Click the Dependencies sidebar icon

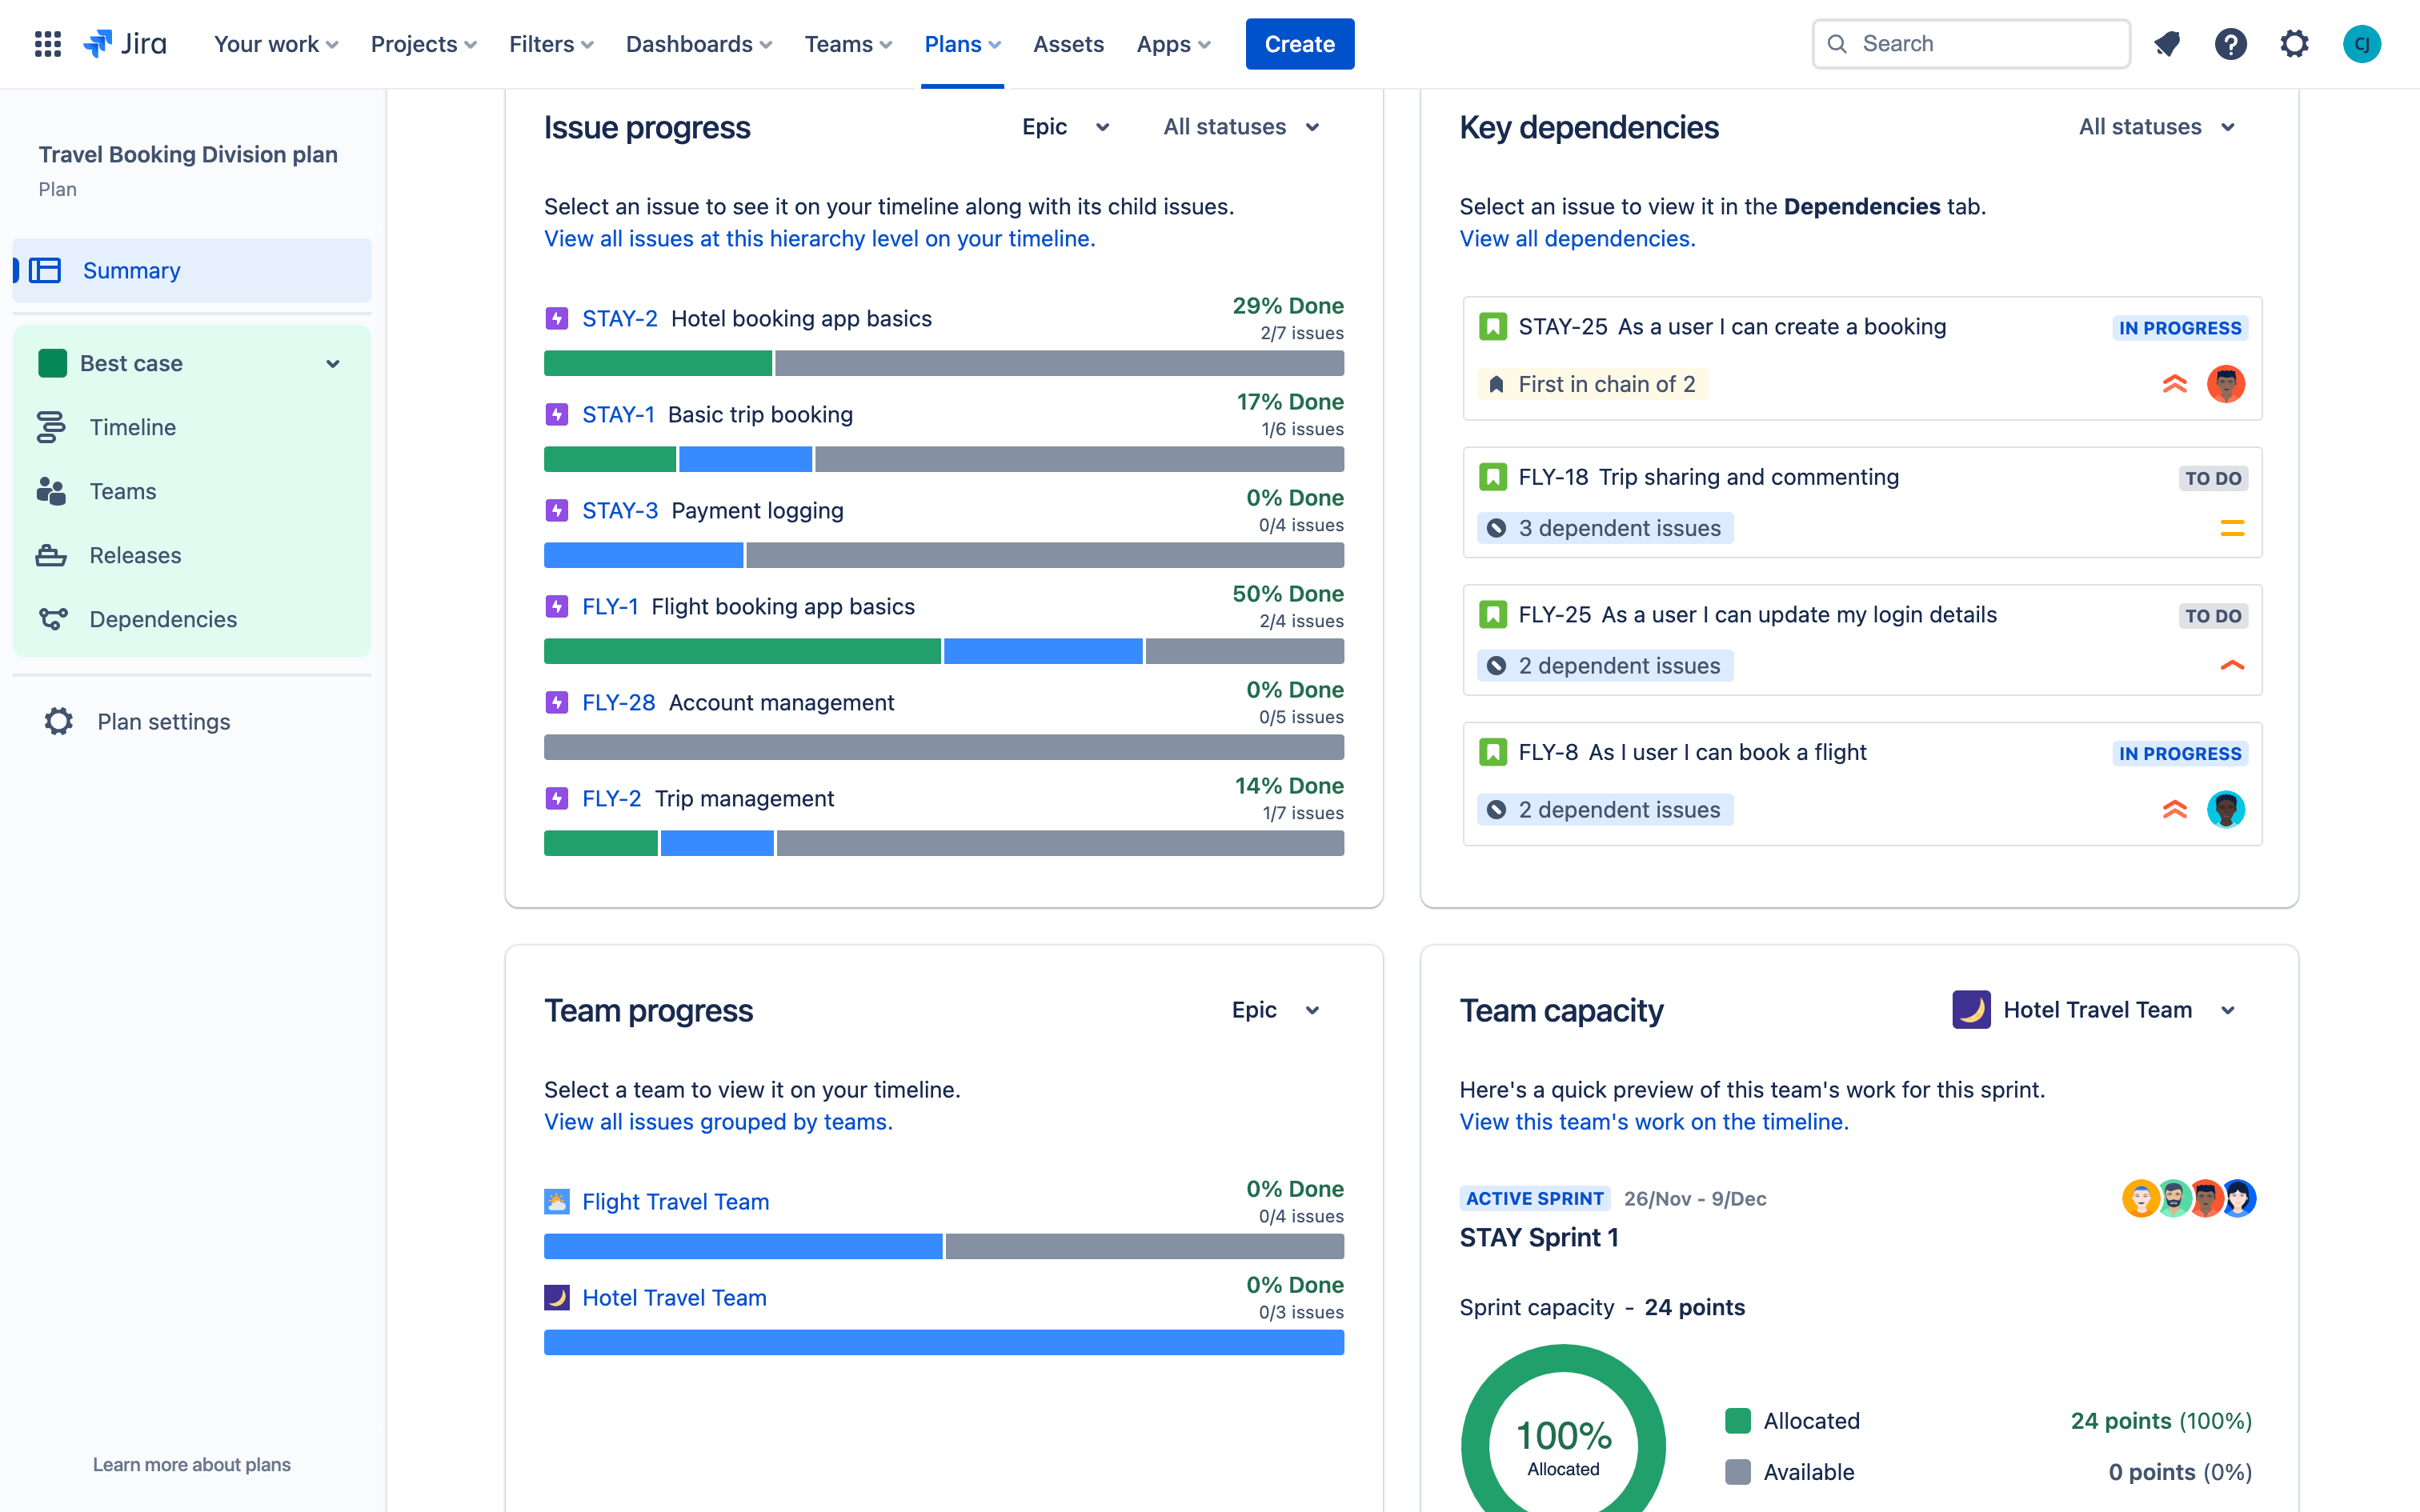tap(52, 617)
